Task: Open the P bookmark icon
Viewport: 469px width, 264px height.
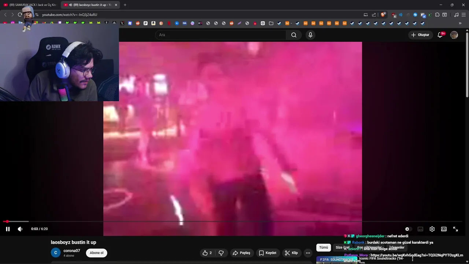Action: click(x=145, y=23)
